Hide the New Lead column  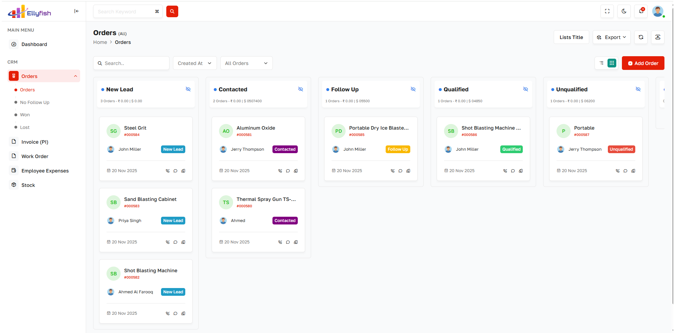pos(188,89)
